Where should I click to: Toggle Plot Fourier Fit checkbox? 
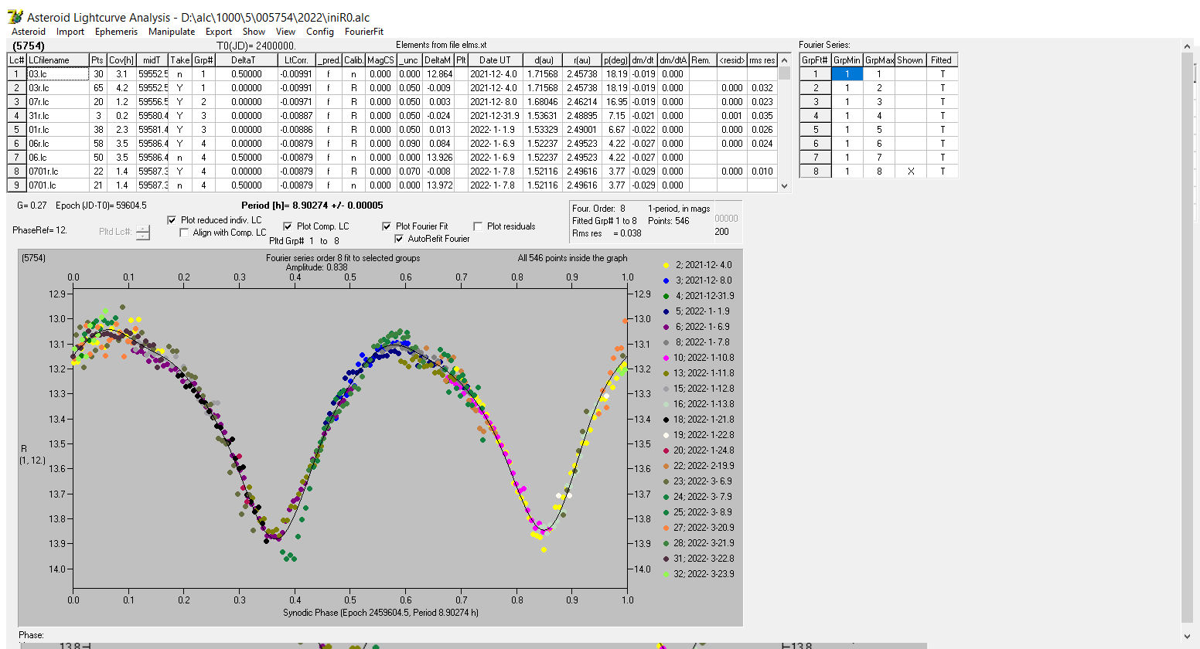click(x=387, y=226)
